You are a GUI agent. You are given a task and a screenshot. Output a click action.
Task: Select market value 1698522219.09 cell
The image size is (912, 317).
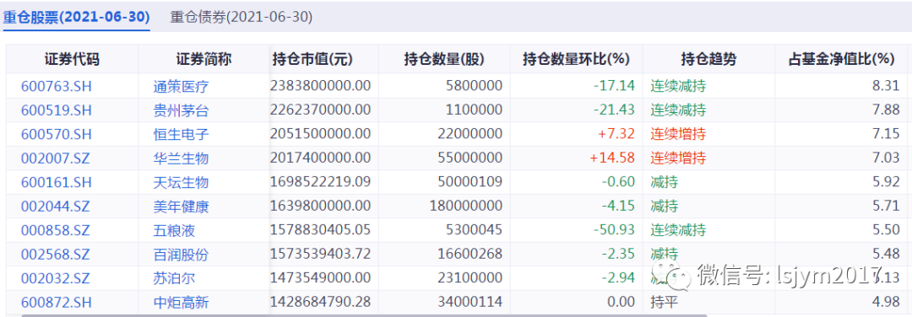[321, 182]
